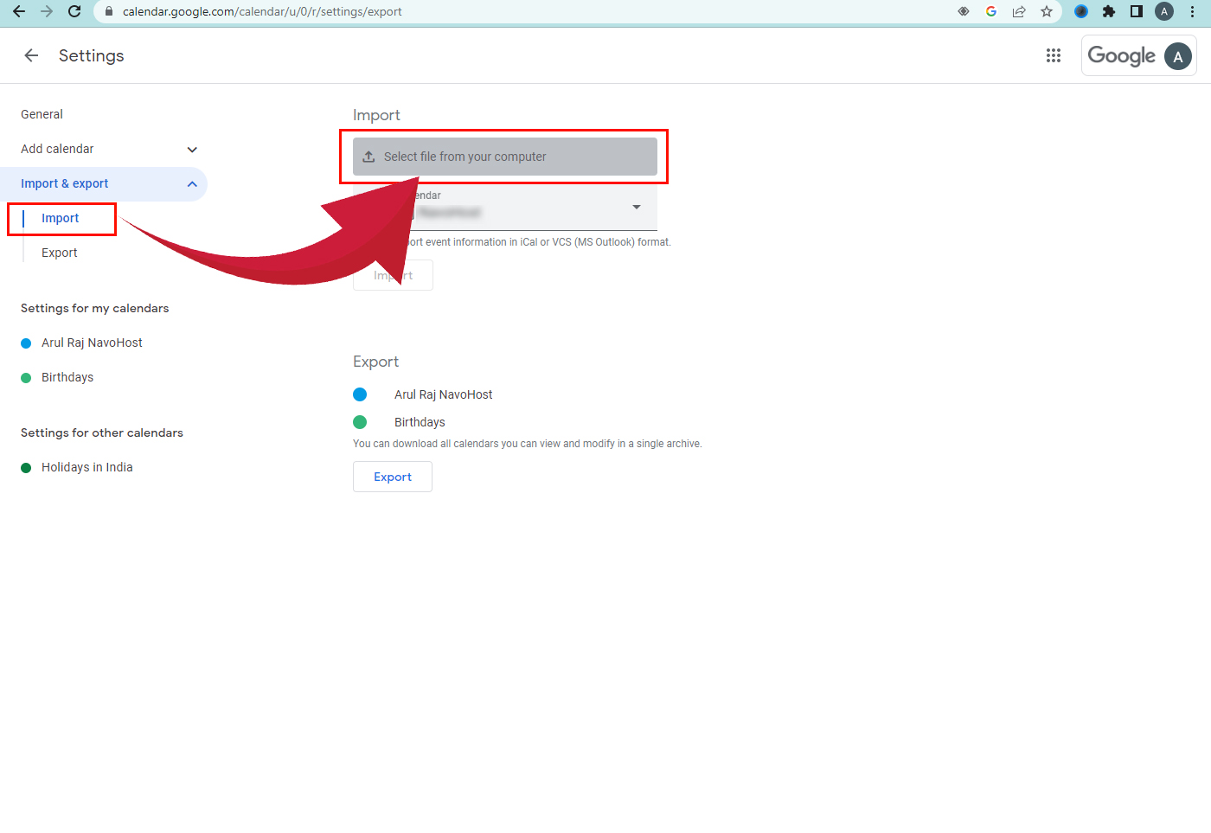Click the back arrow to exit Settings
1211x833 pixels.
coord(31,54)
